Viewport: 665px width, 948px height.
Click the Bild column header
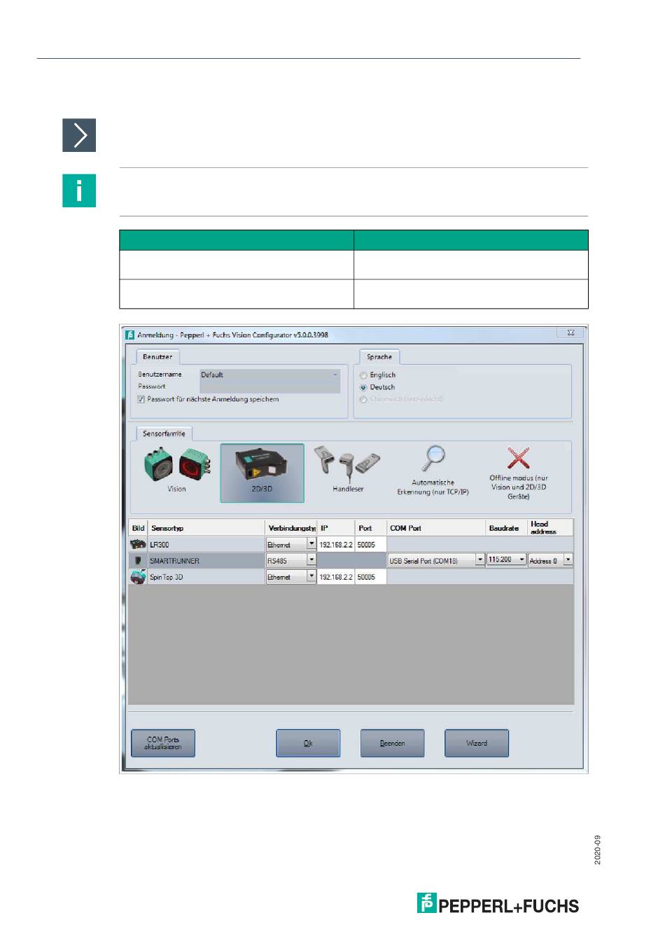[x=138, y=528]
